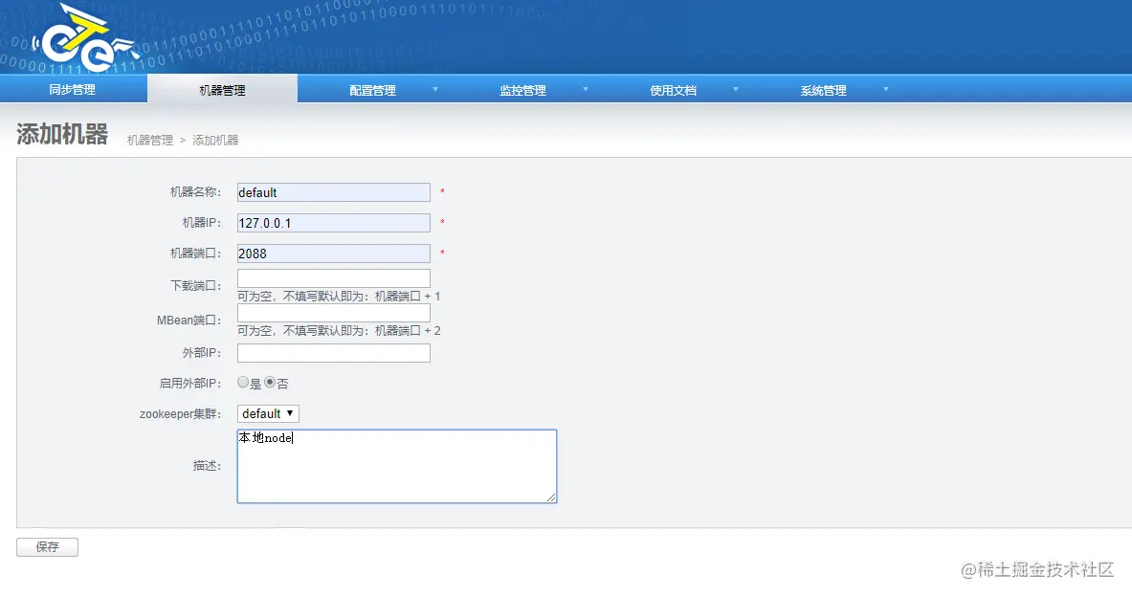Select the 机器管理 navigation tab
1132x597 pixels.
(x=222, y=89)
